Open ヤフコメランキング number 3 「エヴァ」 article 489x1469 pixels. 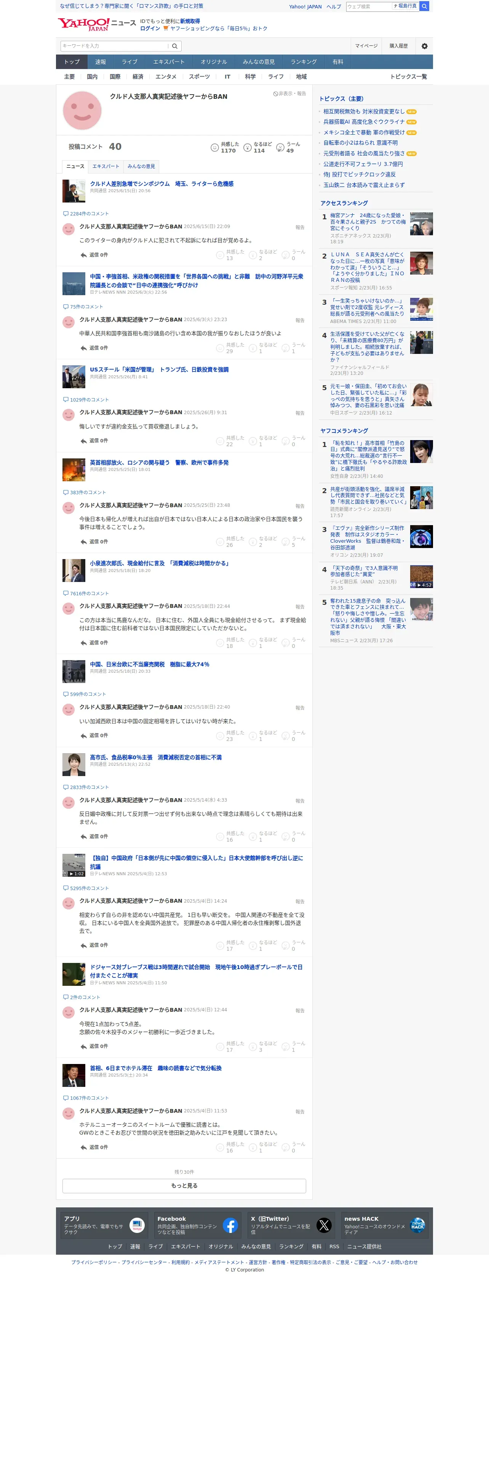point(368,538)
